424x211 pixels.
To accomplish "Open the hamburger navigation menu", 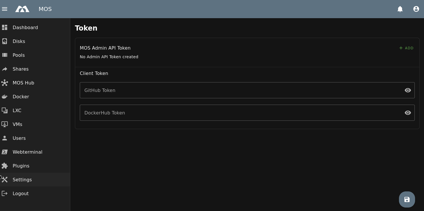I will tap(5, 9).
